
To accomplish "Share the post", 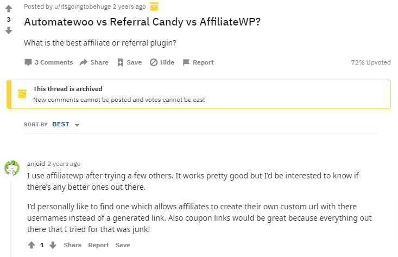I will coord(94,62).
